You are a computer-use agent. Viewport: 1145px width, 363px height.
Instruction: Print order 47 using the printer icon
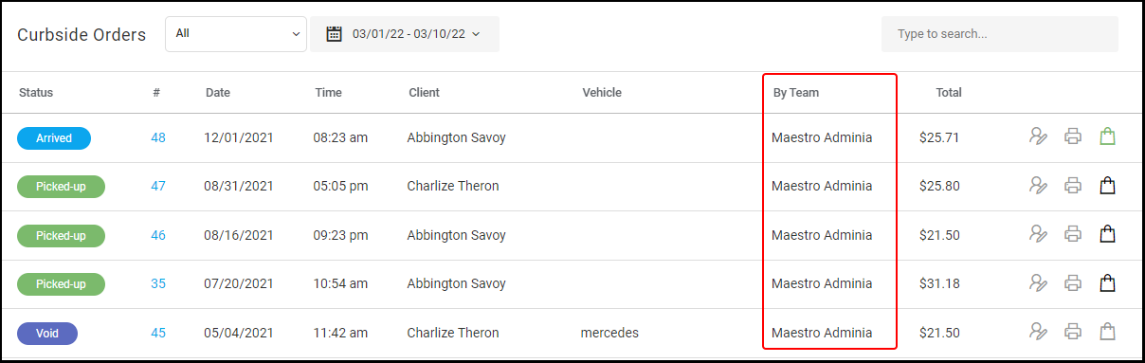click(x=1073, y=186)
